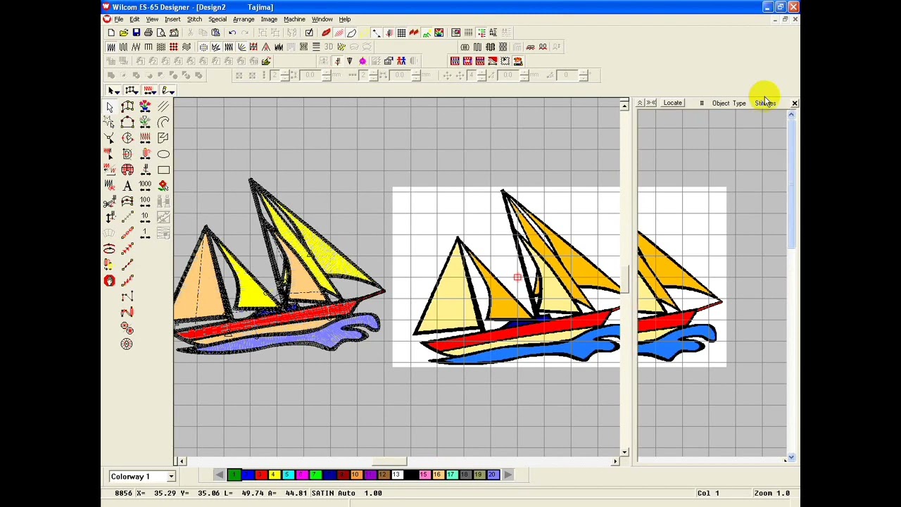901x507 pixels.
Task: Click the Undo arrow icon
Action: click(232, 32)
